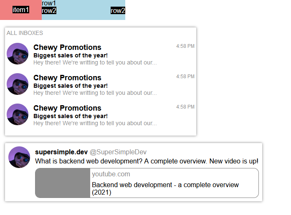
Task: Open the first Chewy Promotions sender name
Action: (67, 47)
